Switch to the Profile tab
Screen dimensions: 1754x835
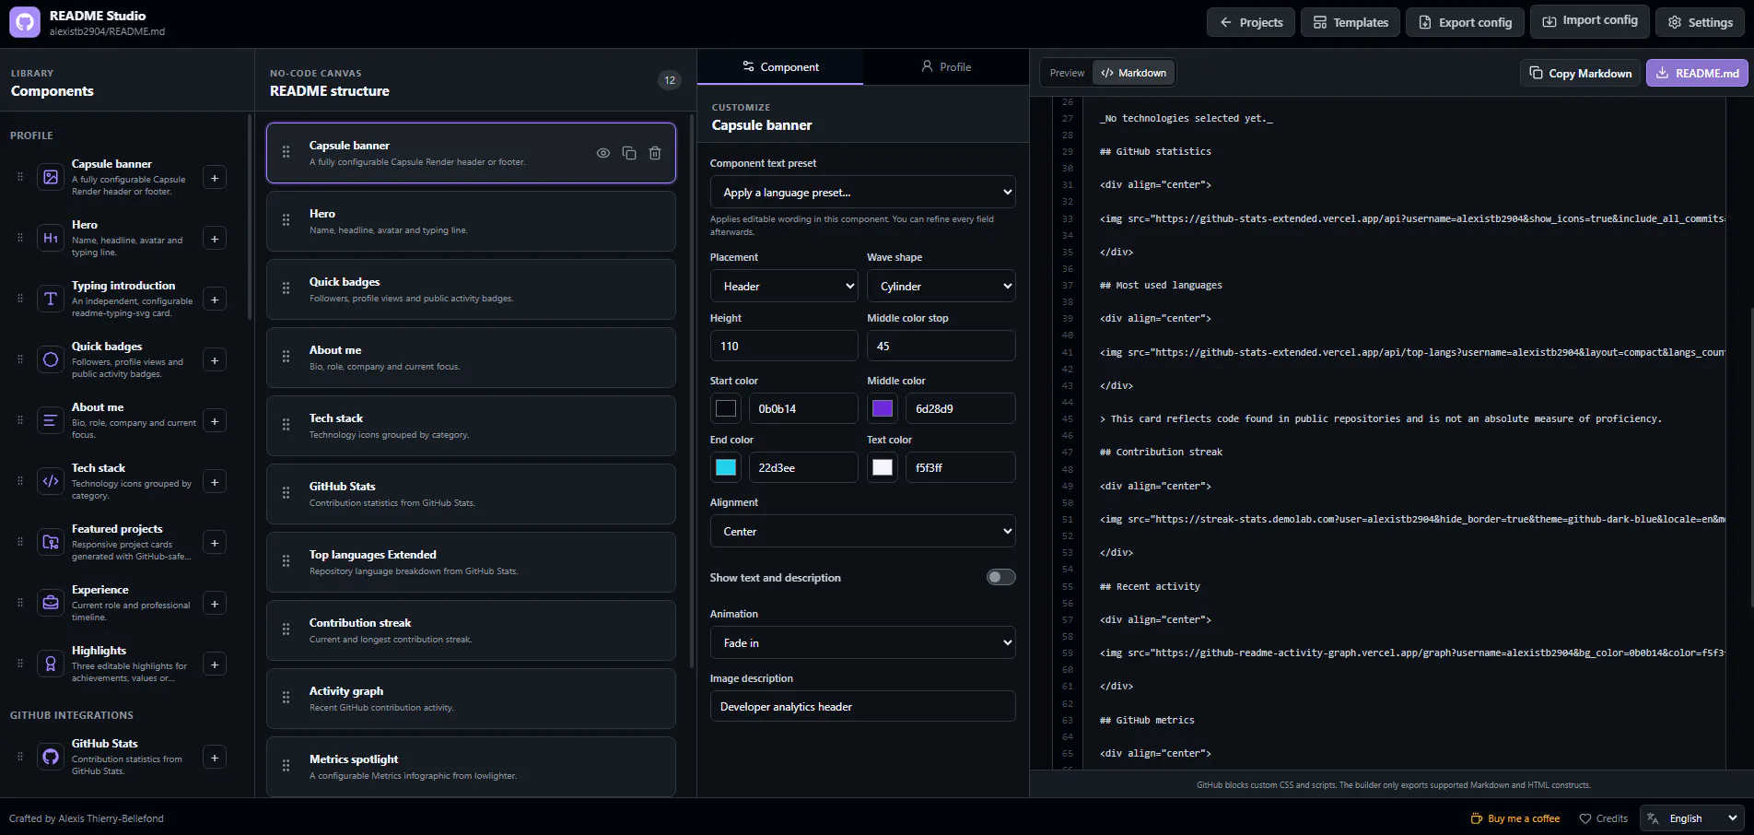point(946,67)
